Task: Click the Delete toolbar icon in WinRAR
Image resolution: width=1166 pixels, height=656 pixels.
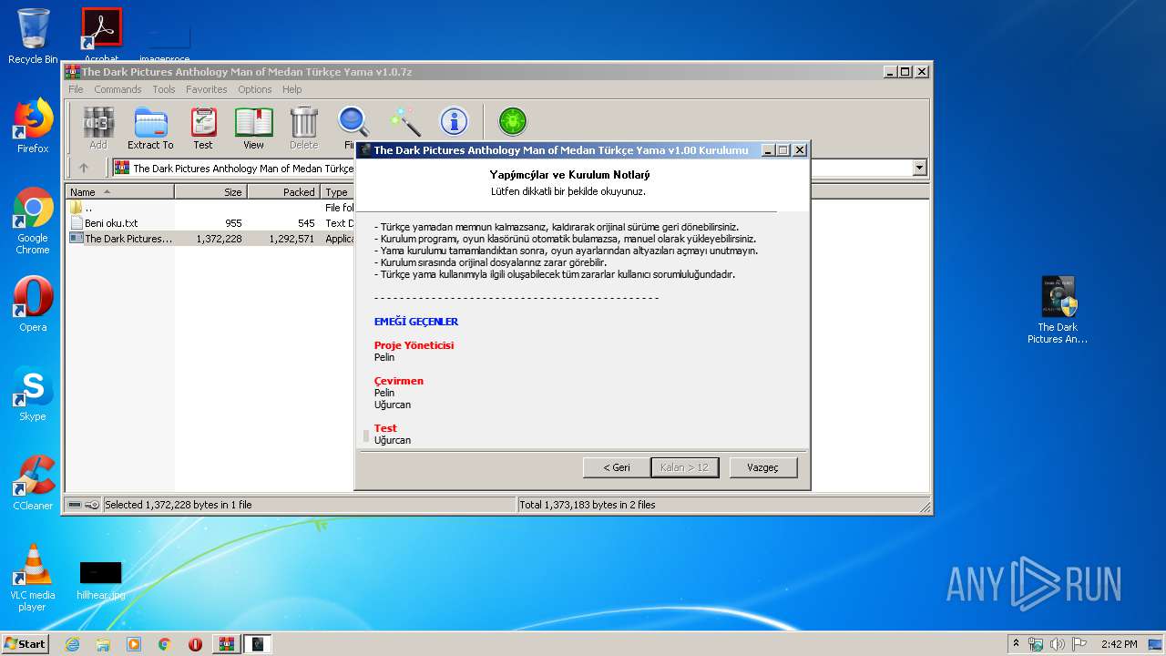Action: 303,128
